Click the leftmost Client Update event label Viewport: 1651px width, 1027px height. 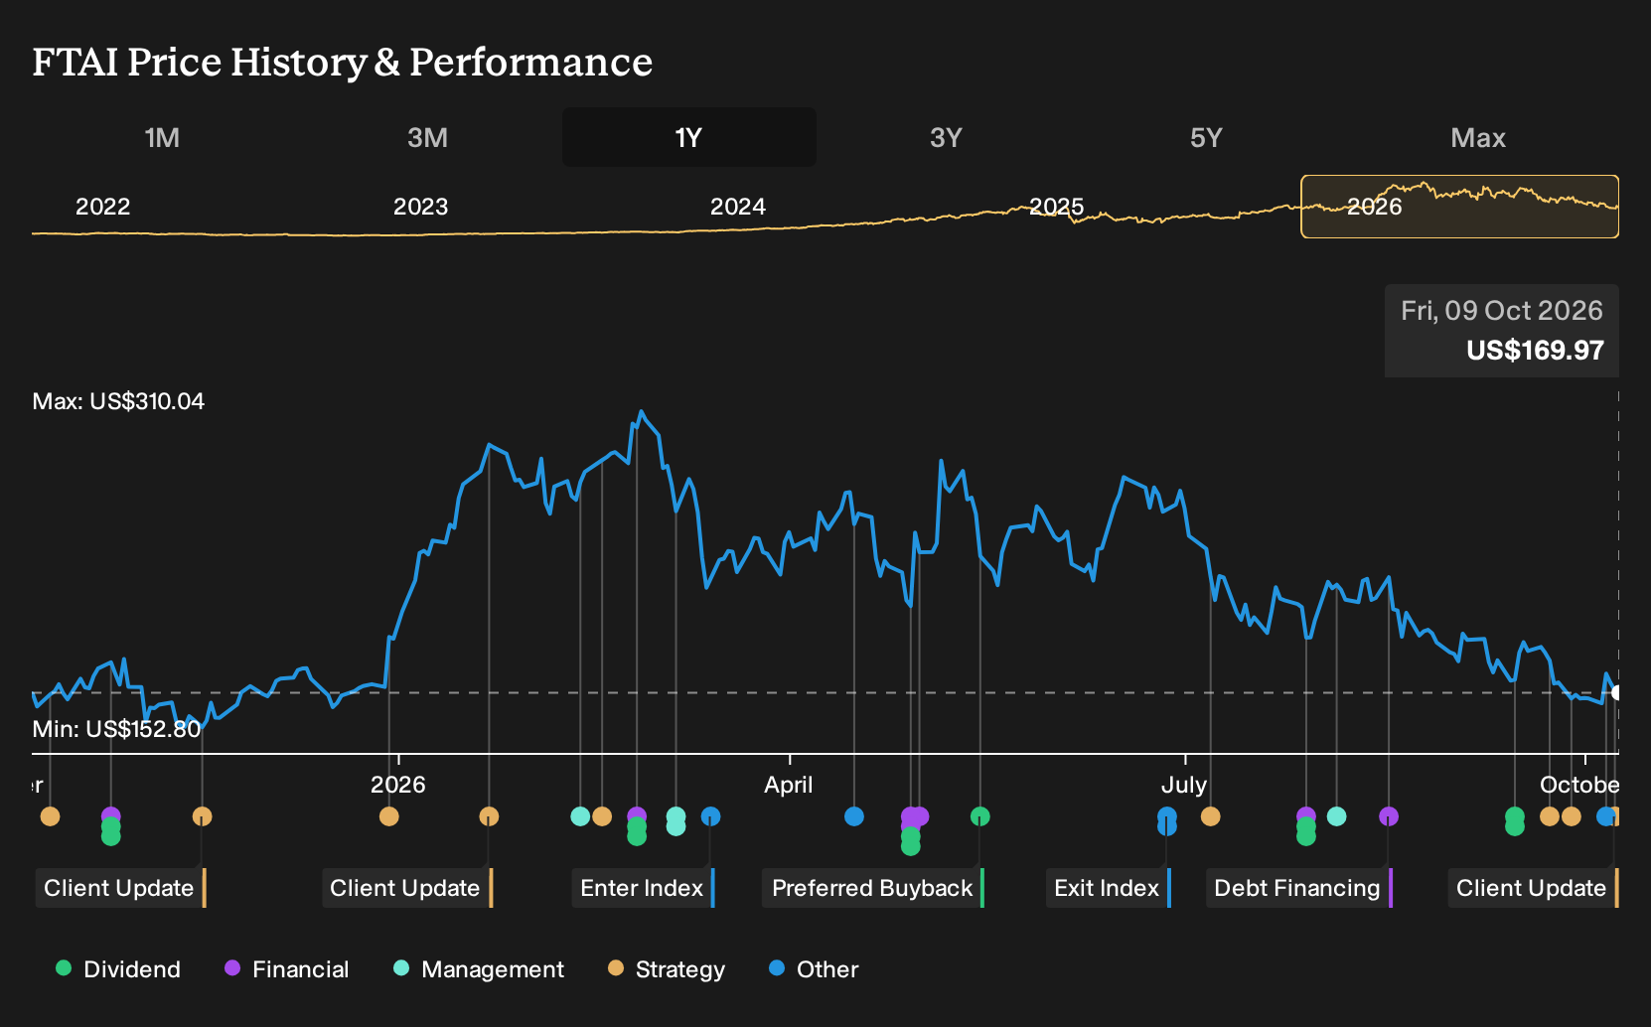coord(121,888)
